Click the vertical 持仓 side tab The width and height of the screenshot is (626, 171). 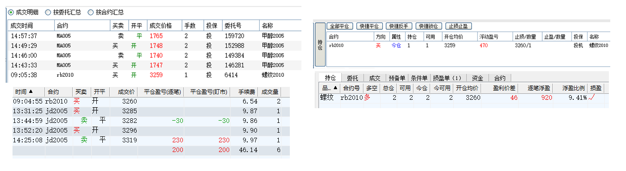click(x=320, y=44)
